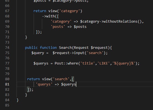Click the closing brace on line 84

coord(18,100)
